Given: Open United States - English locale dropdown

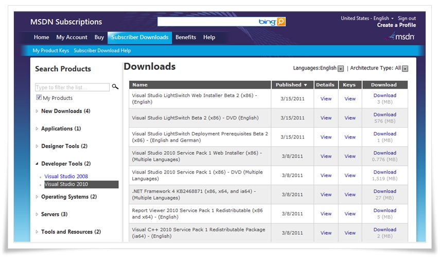Looking at the screenshot, I should tap(367, 18).
